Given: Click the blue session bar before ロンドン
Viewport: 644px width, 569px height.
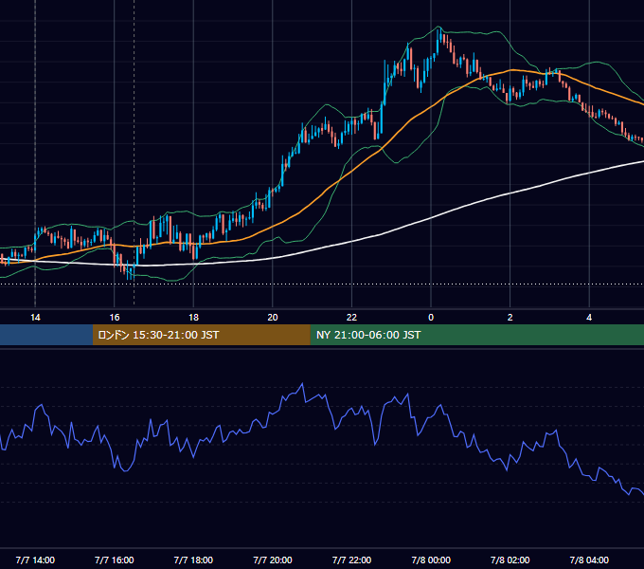Looking at the screenshot, I should click(46, 335).
